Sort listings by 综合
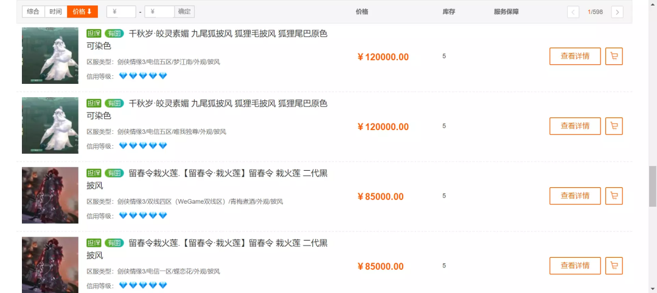This screenshot has width=657, height=293. (33, 12)
